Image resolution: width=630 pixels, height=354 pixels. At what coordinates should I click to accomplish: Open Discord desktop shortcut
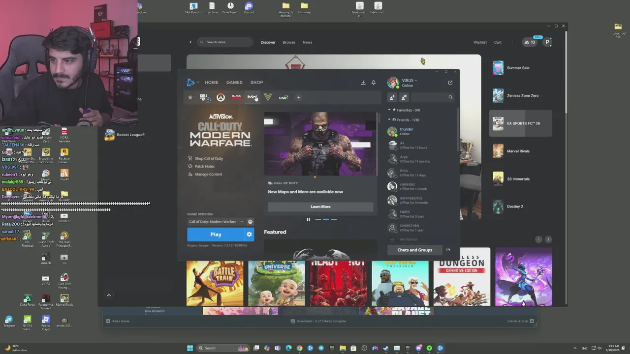[x=249, y=7]
